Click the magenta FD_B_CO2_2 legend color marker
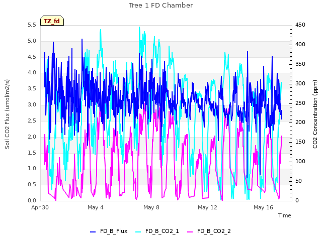The image size is (322, 241). coord(190,232)
